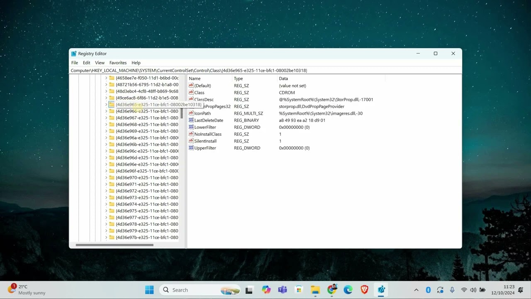Sort values by the Type column header
Screen dimensions: 531x299
pyautogui.click(x=255, y=78)
